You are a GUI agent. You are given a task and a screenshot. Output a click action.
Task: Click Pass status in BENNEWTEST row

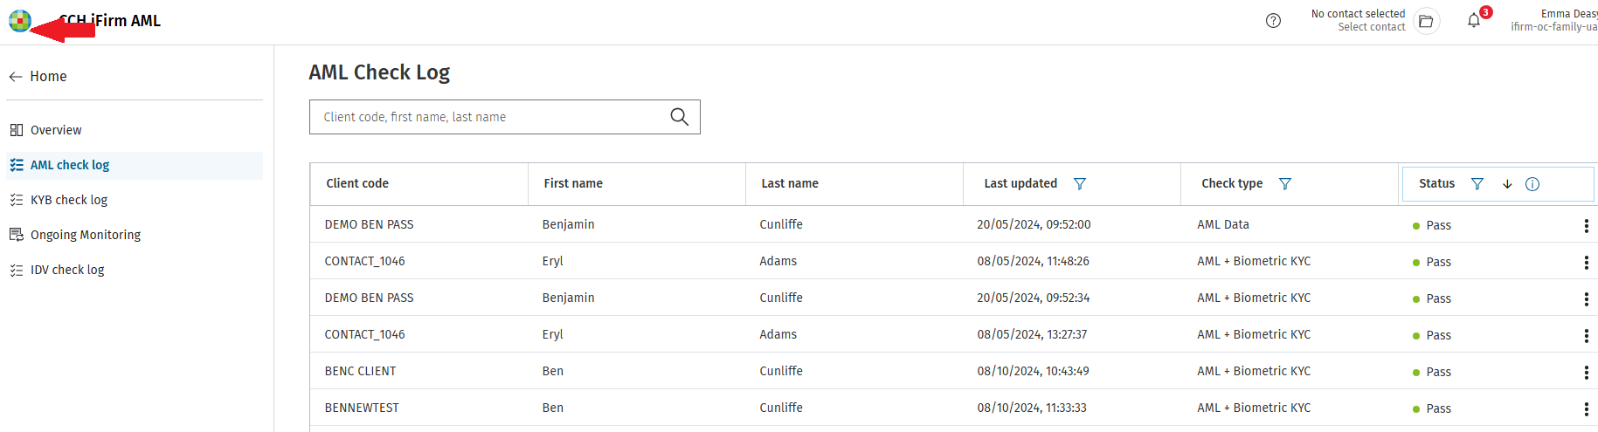coord(1432,408)
